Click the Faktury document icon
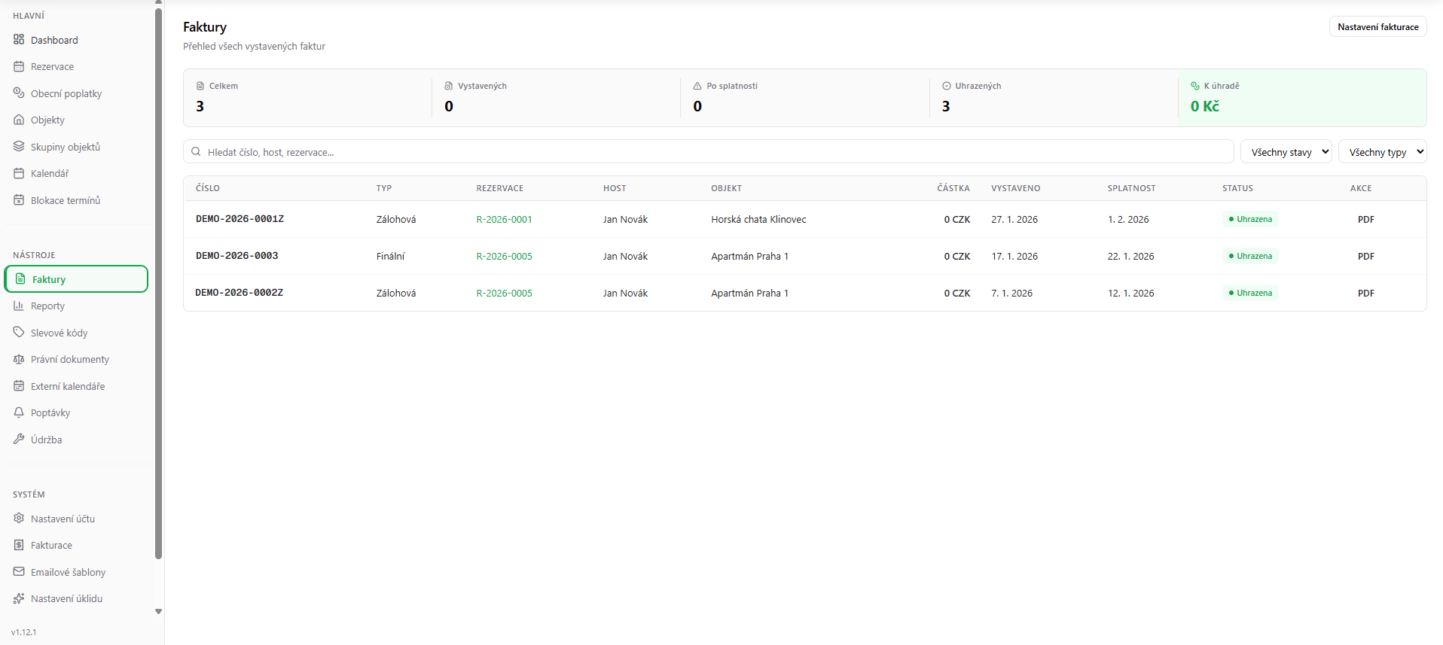Viewport: 1443px width, 645px height. coord(20,279)
